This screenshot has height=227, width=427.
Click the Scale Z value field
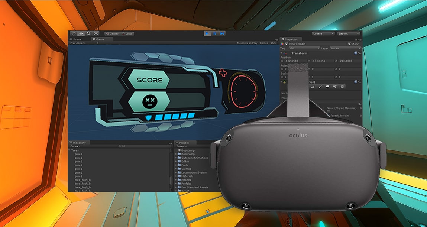pyautogui.click(x=350, y=77)
